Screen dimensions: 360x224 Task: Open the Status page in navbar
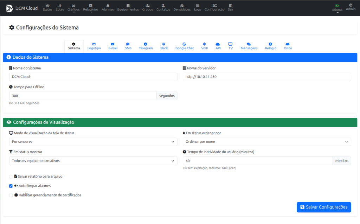tap(47, 7)
